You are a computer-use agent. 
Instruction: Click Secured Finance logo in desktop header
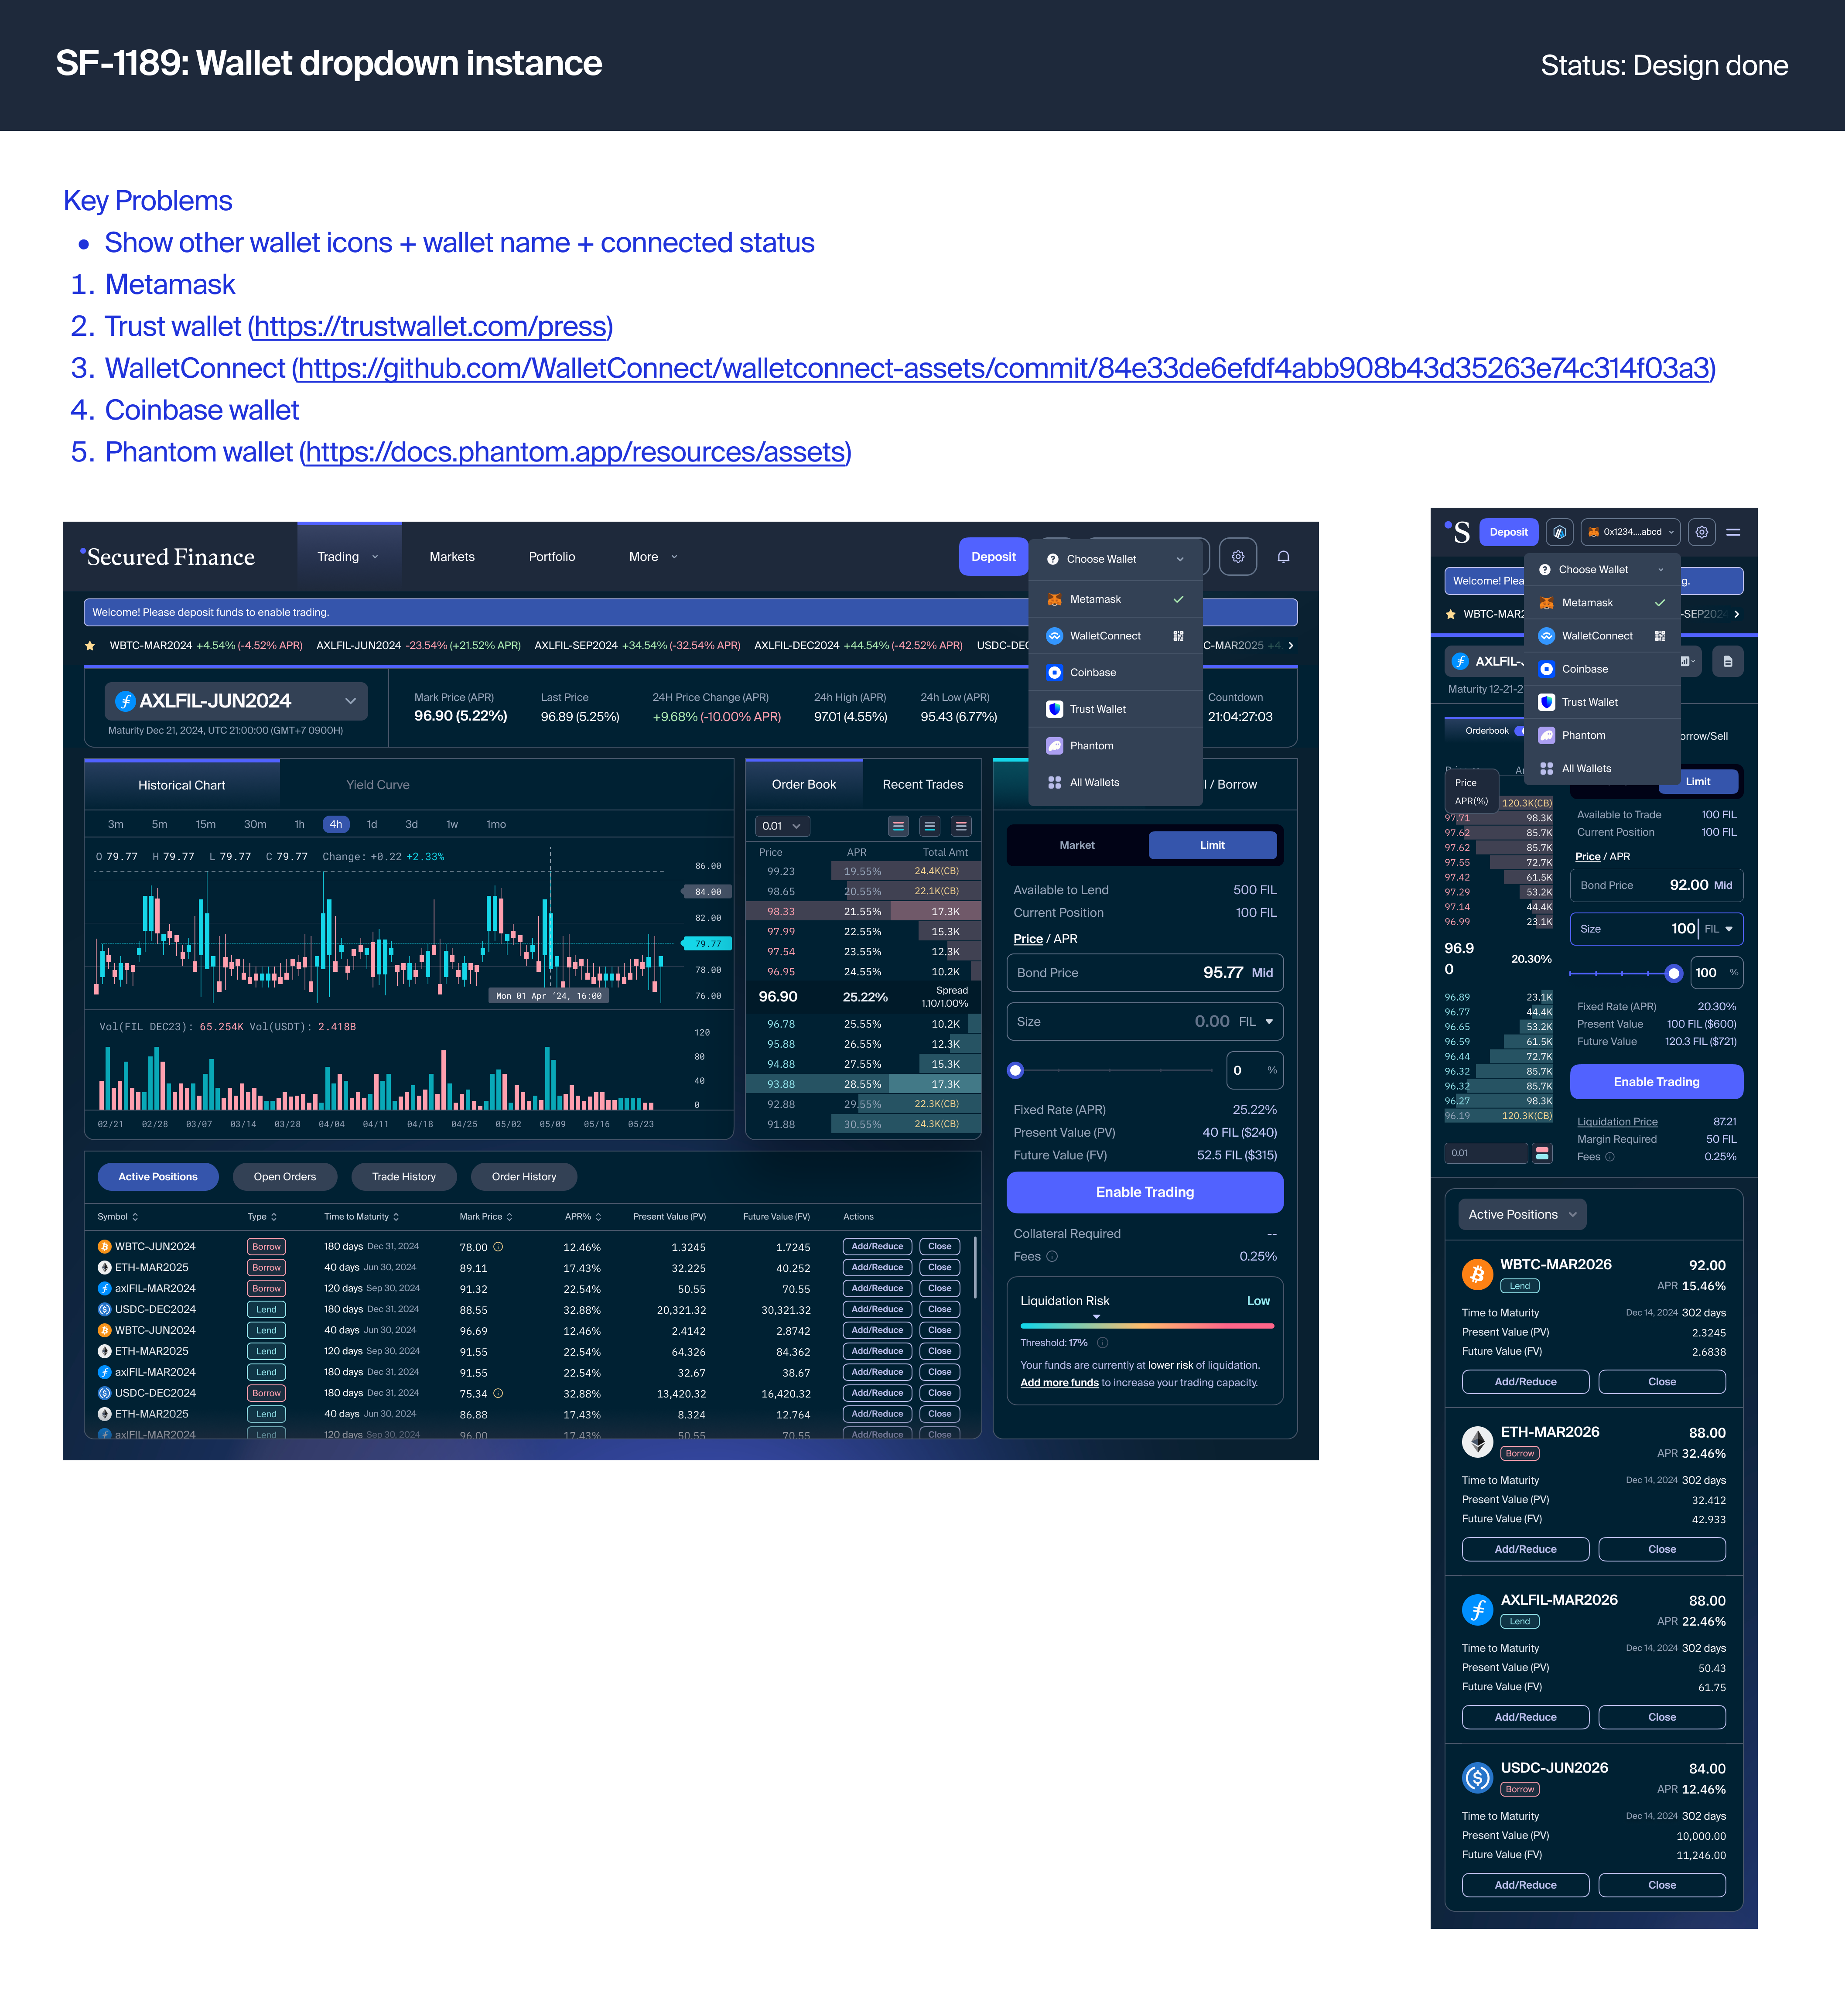click(168, 557)
